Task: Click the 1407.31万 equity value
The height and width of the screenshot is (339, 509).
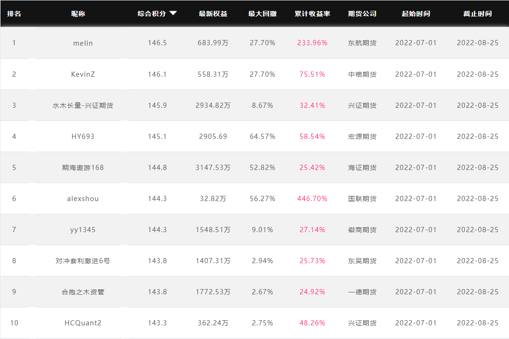Action: (213, 261)
